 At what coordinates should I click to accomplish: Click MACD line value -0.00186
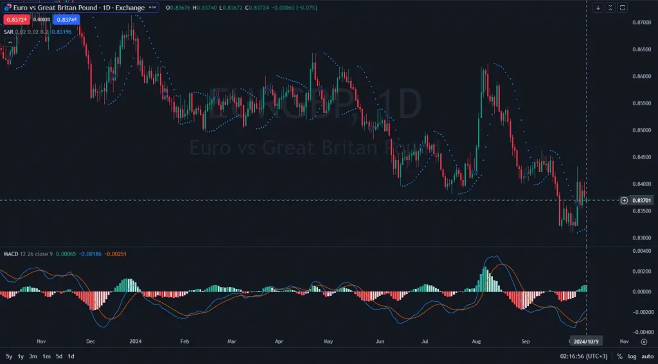point(90,254)
